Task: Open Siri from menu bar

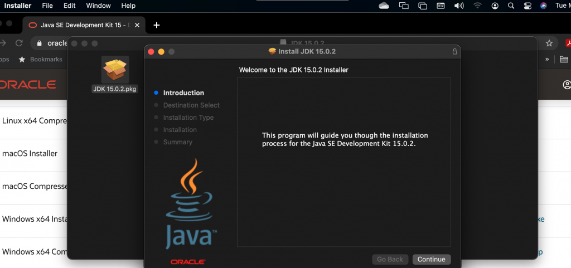Action: (x=543, y=6)
